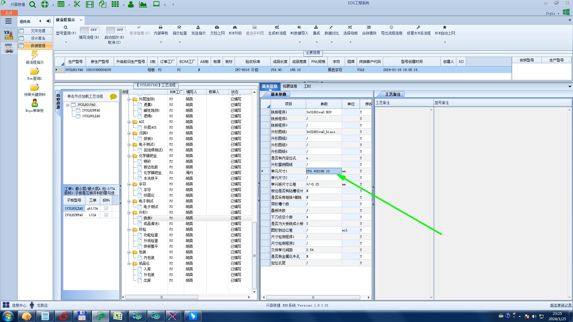Toggle the 编写流程(R) OFF switch
The height and width of the screenshot is (322, 573).
(x=90, y=30)
